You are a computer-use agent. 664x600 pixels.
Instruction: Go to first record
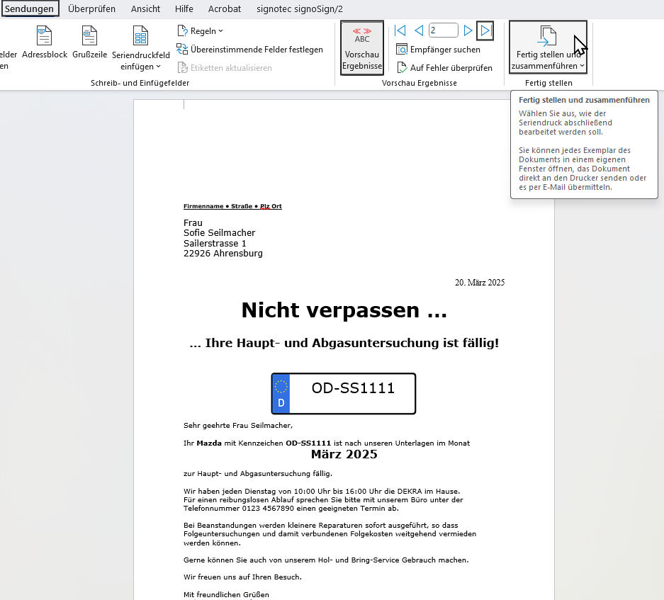[400, 30]
